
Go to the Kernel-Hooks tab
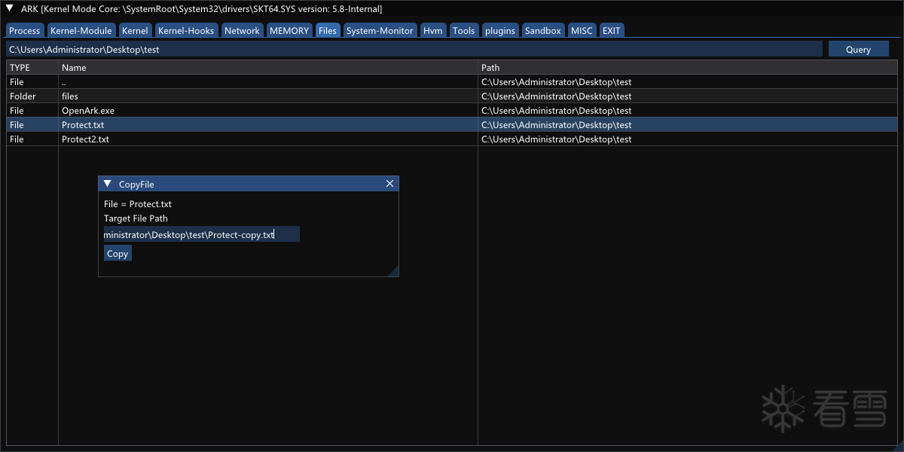click(186, 30)
